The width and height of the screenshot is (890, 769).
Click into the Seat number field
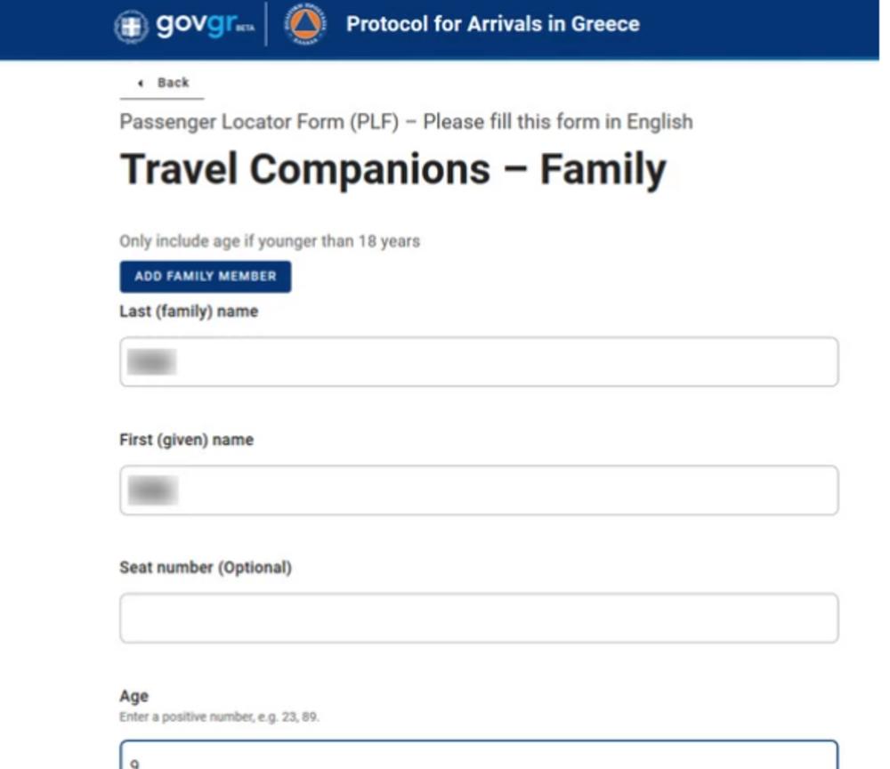pyautogui.click(x=479, y=618)
